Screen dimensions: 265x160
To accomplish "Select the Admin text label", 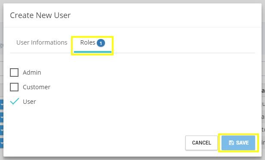I will pos(32,72).
